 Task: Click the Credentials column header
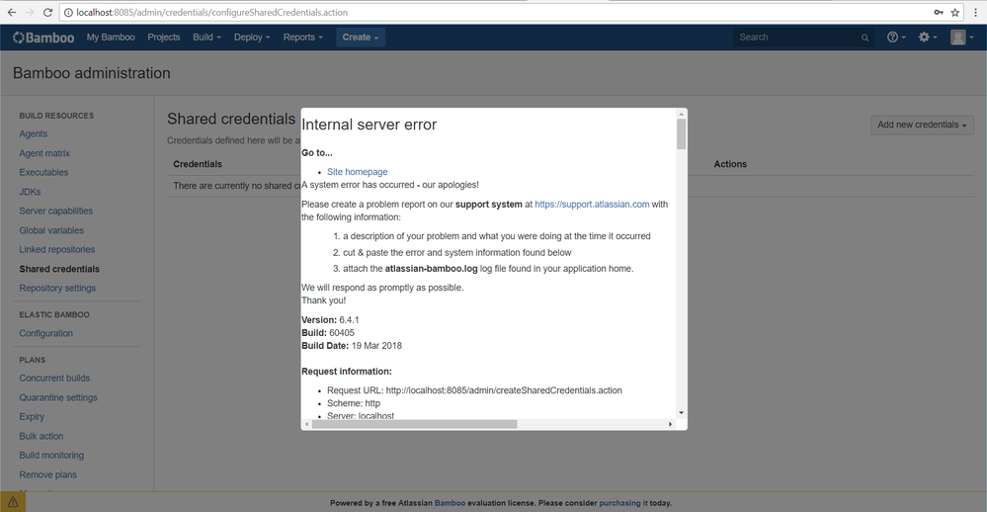point(198,164)
